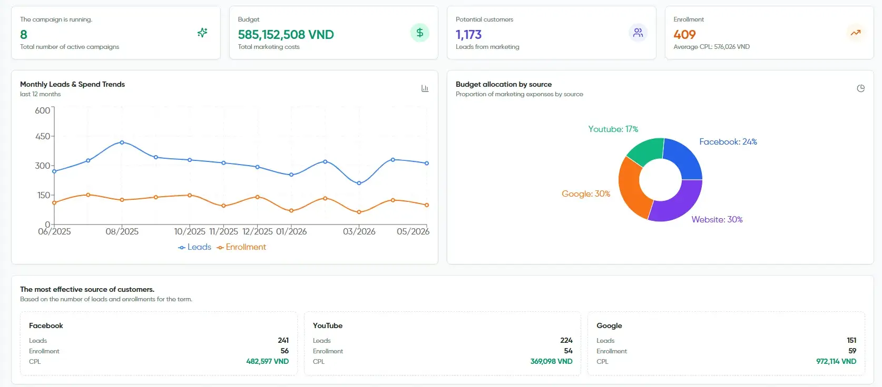Click the sparkle icon on campaigns card
Viewport: 882px width, 387px height.
point(202,33)
